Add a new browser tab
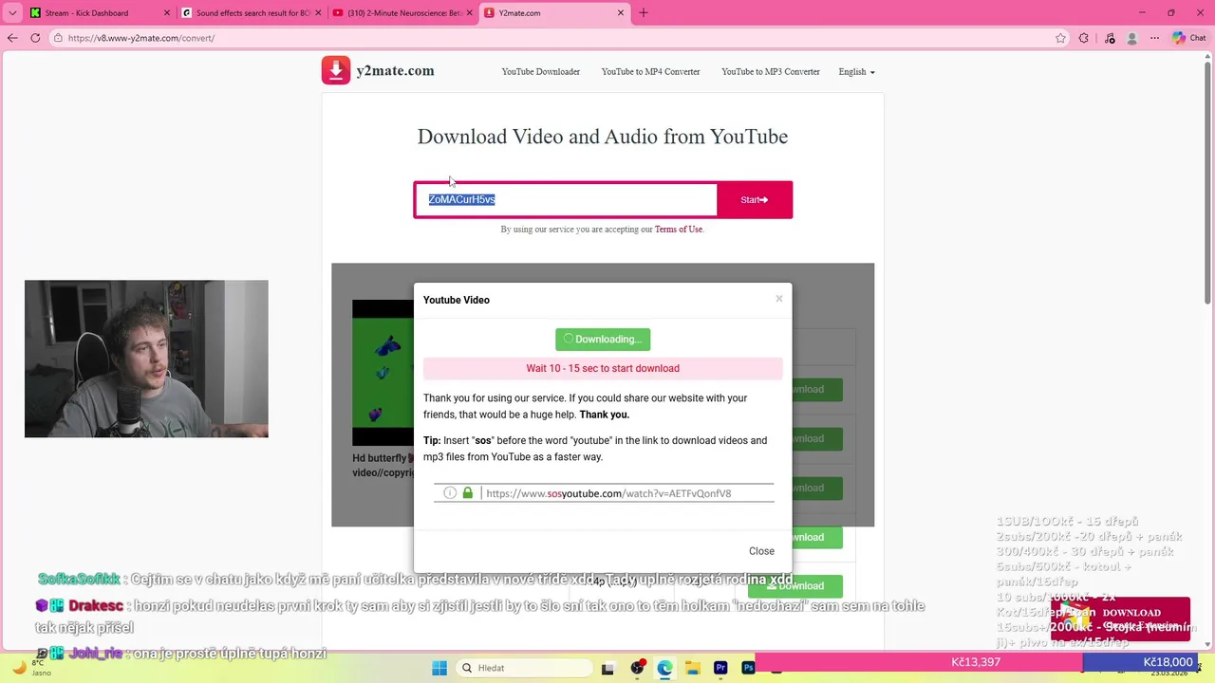Image resolution: width=1215 pixels, height=683 pixels. coord(644,13)
